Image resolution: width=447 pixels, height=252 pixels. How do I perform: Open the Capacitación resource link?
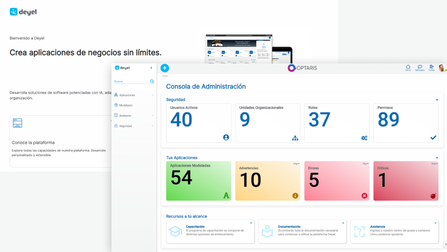coord(195,226)
